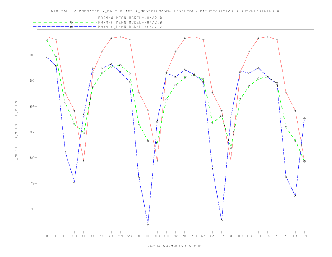Click the green circle data point at hour 00
The height and width of the screenshot is (257, 332).
click(47, 39)
